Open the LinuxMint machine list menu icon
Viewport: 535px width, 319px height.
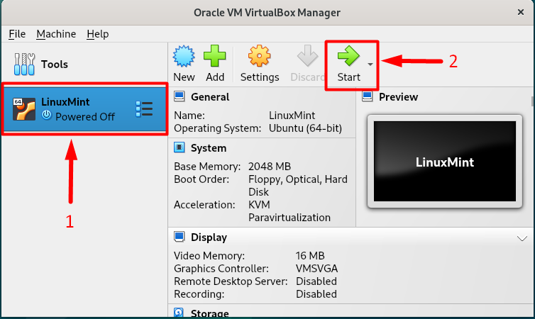[x=144, y=108]
